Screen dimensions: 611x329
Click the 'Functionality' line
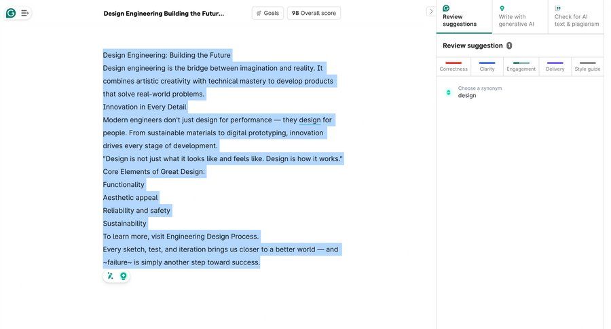pyautogui.click(x=124, y=185)
